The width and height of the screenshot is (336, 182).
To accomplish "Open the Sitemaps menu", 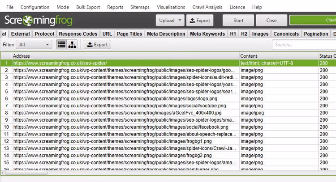I will [x=140, y=7].
